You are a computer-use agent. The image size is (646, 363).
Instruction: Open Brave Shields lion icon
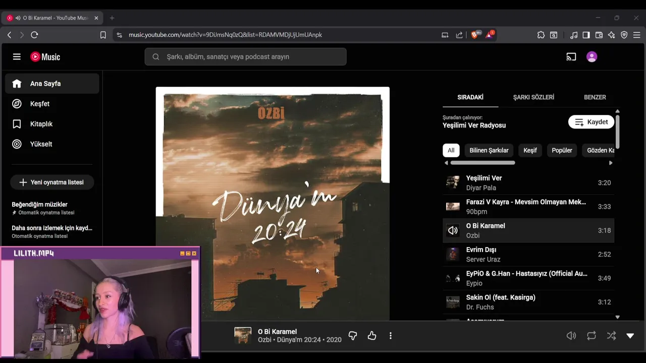pos(475,35)
